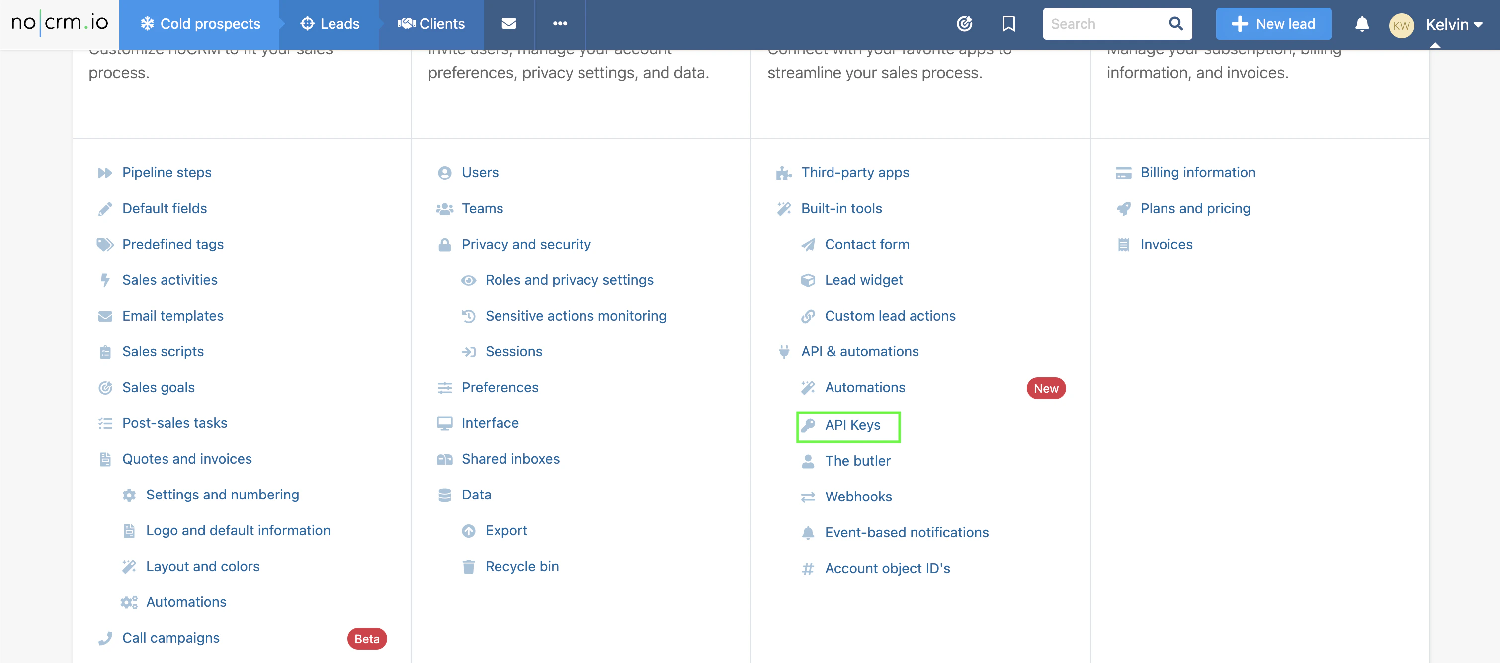Click the sales goals target icon in header
This screenshot has width=1500, height=663.
[x=964, y=24]
